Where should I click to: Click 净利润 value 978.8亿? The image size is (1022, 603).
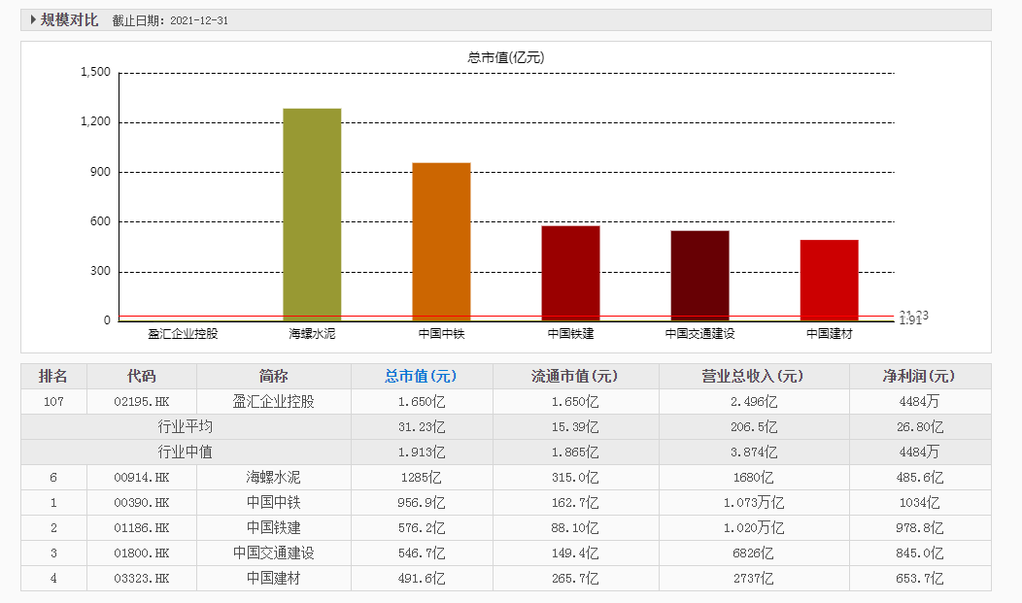point(919,528)
